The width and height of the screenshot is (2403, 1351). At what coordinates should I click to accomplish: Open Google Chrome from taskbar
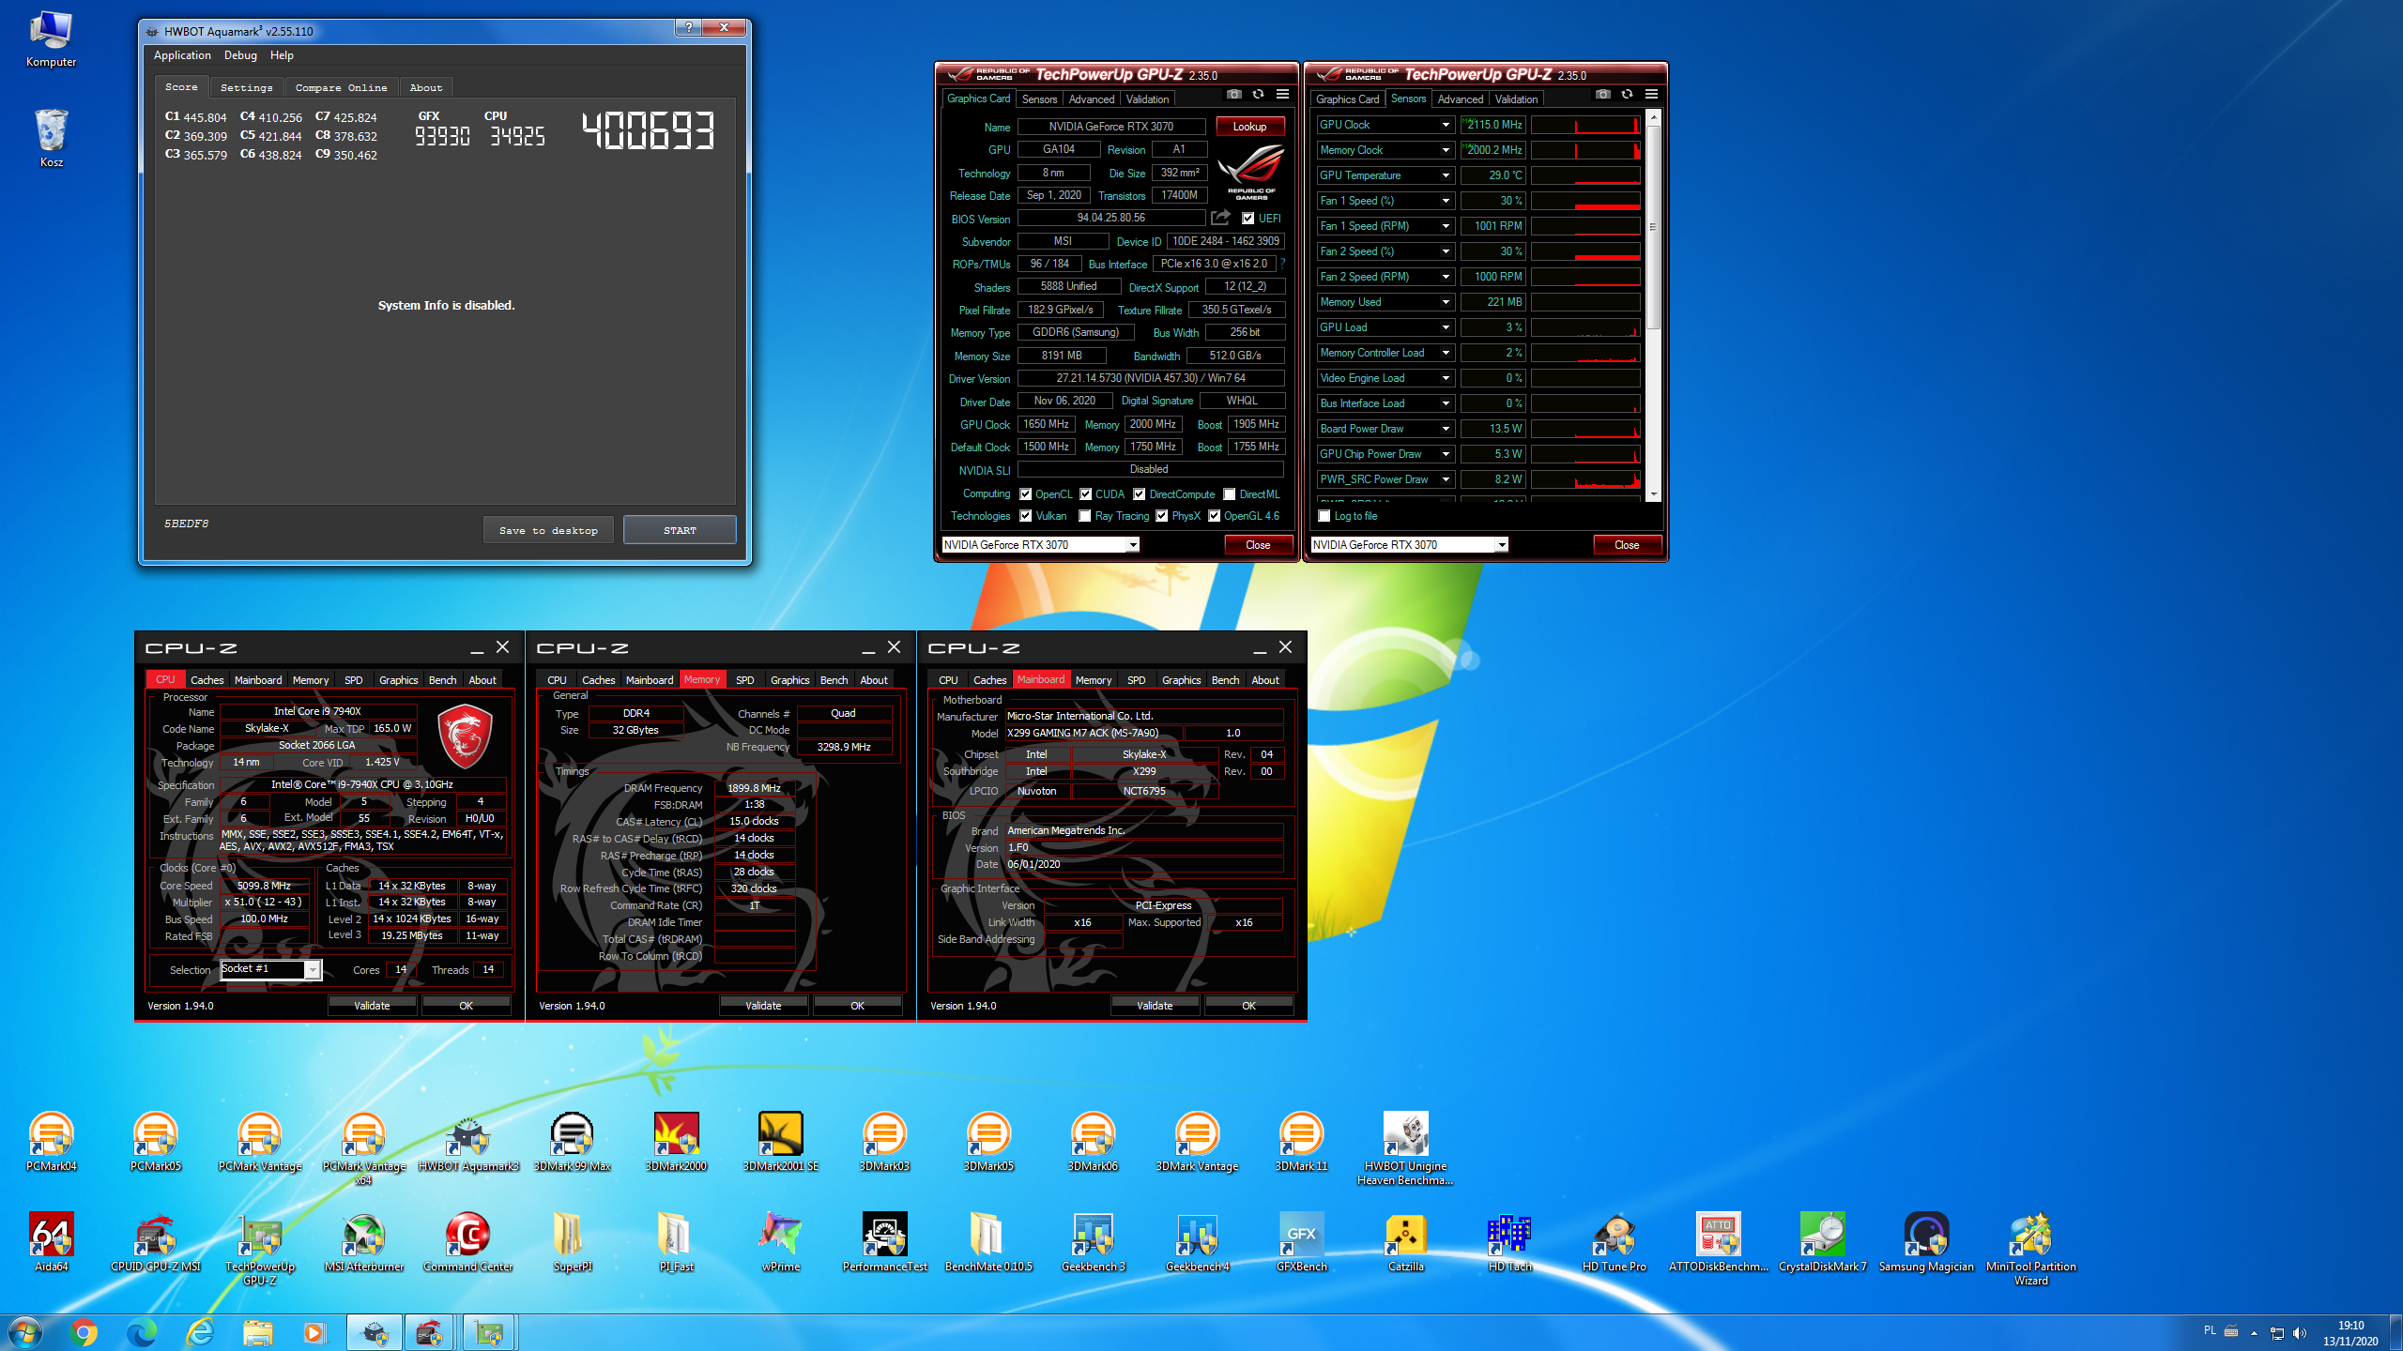(x=84, y=1332)
